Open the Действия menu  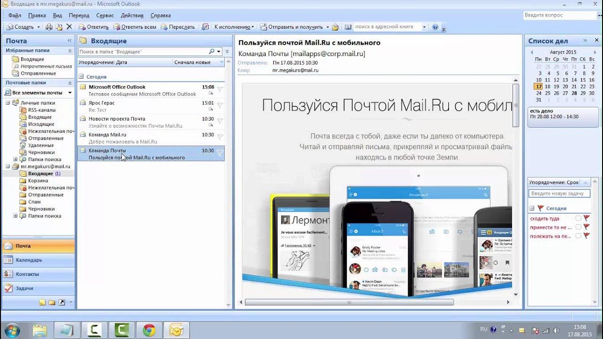pos(132,16)
